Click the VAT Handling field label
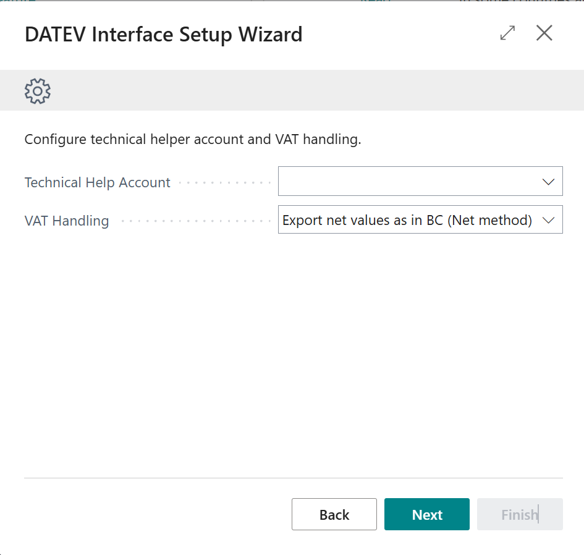This screenshot has height=555, width=584. click(67, 221)
